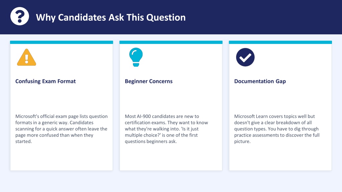Viewport: 342px width, 192px height.
Task: Click the 'Beginner Concerns' heading
Action: (x=149, y=81)
